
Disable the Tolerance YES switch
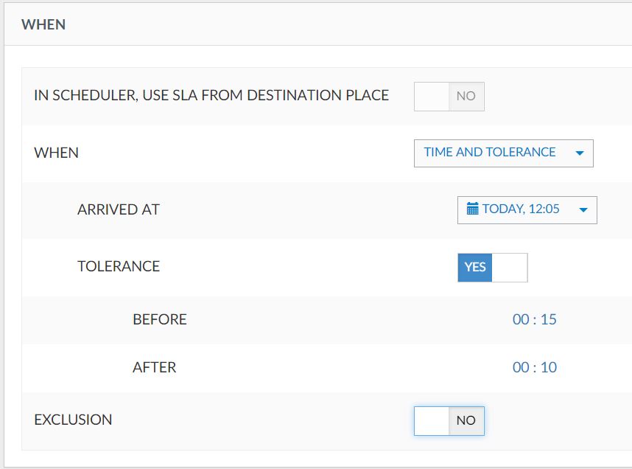(x=493, y=268)
